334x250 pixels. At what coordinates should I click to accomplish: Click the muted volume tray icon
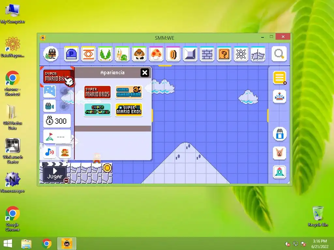[288, 244]
